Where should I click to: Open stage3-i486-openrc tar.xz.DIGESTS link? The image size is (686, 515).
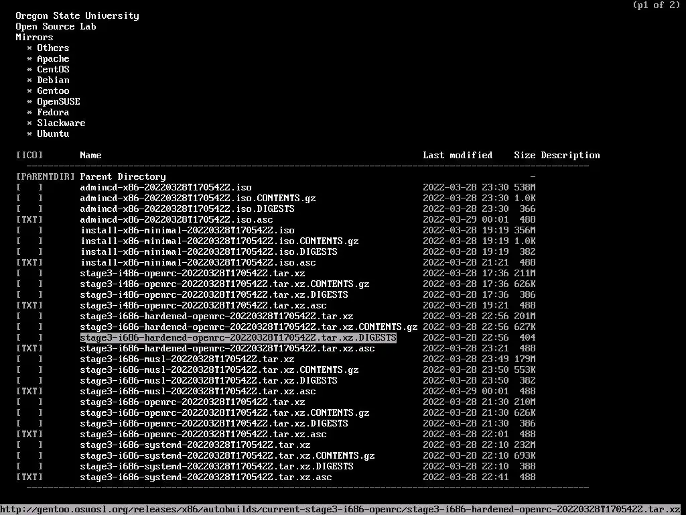[214, 295]
